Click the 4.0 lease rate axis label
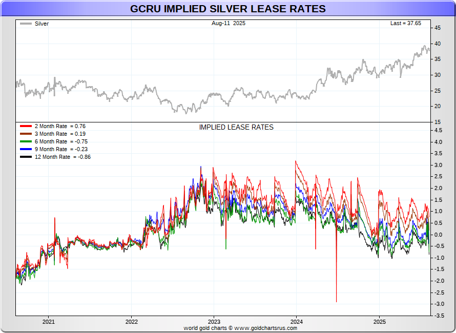This screenshot has height=333, width=456. coord(438,142)
